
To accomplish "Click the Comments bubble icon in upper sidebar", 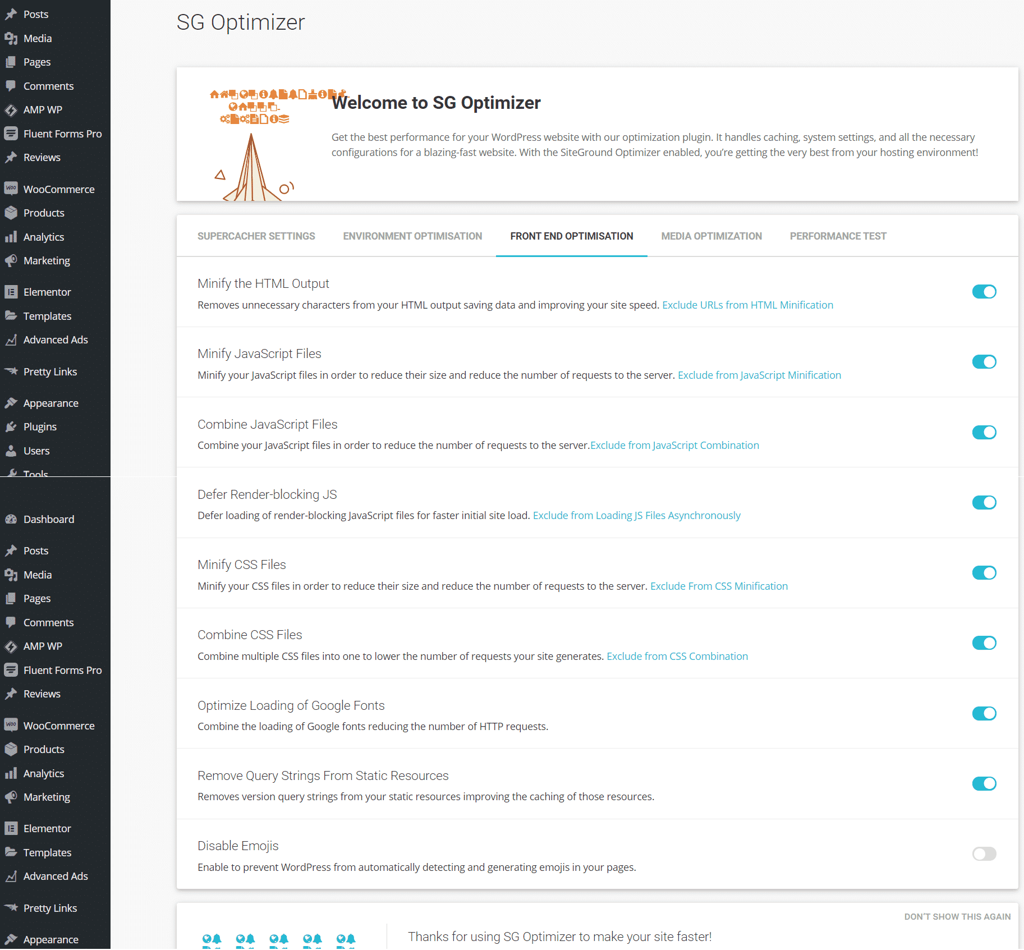I will (x=11, y=86).
